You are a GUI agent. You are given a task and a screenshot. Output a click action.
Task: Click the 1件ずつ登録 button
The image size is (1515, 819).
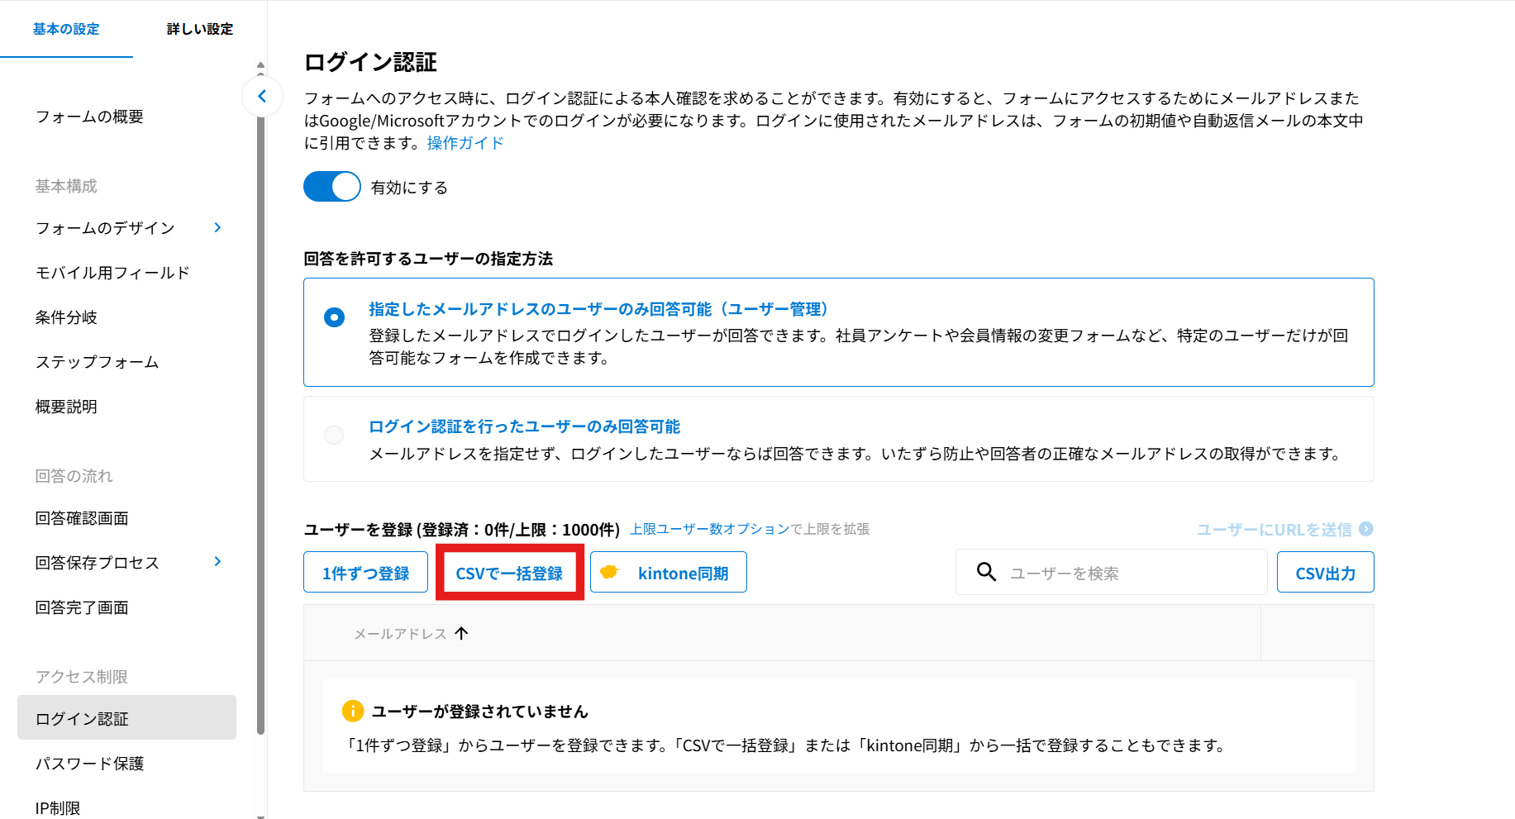pos(365,573)
